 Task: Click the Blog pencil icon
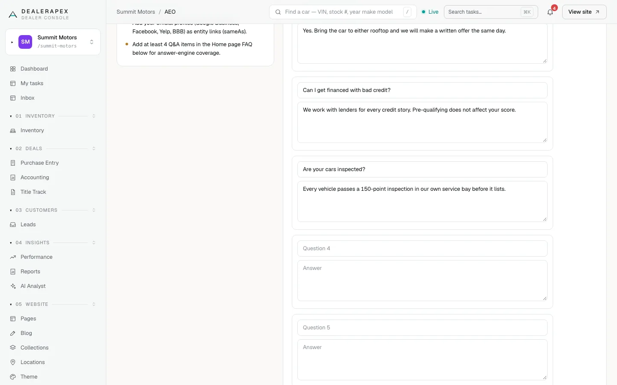coord(13,333)
